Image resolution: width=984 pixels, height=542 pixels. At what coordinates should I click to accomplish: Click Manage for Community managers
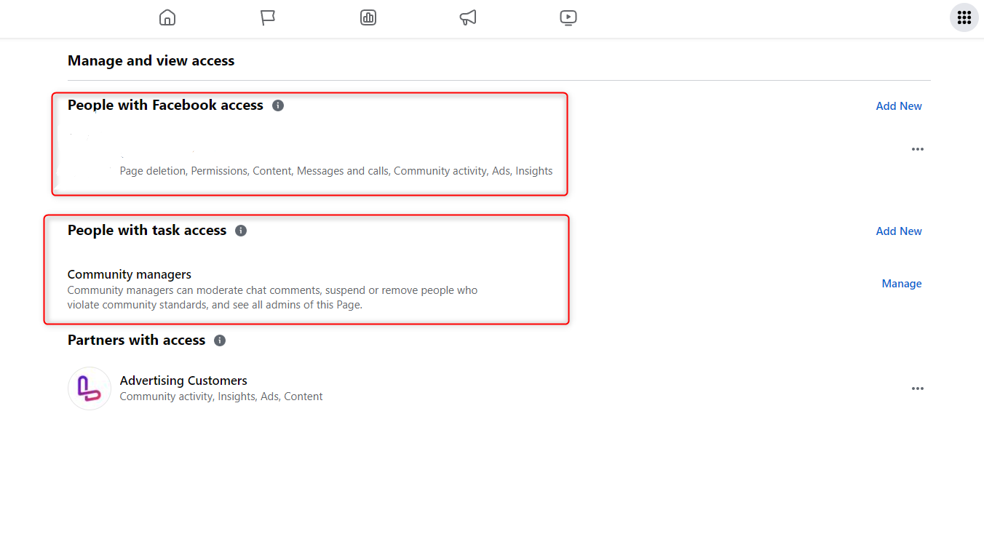902,284
